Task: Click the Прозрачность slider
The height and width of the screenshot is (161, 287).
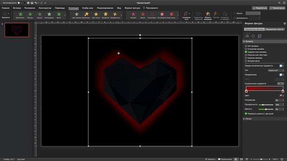Action: tap(266, 105)
